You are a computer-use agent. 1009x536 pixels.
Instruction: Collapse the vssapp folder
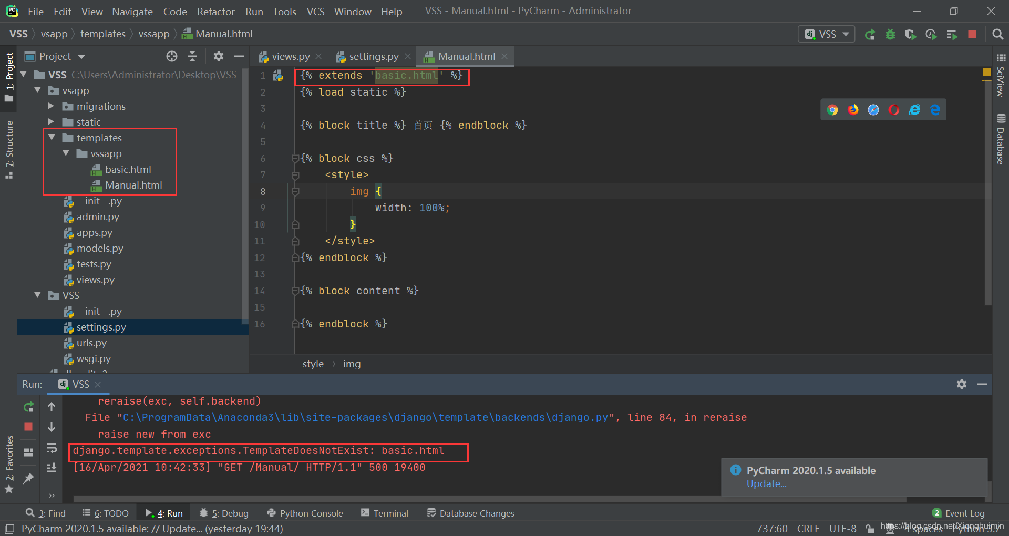pyautogui.click(x=66, y=153)
